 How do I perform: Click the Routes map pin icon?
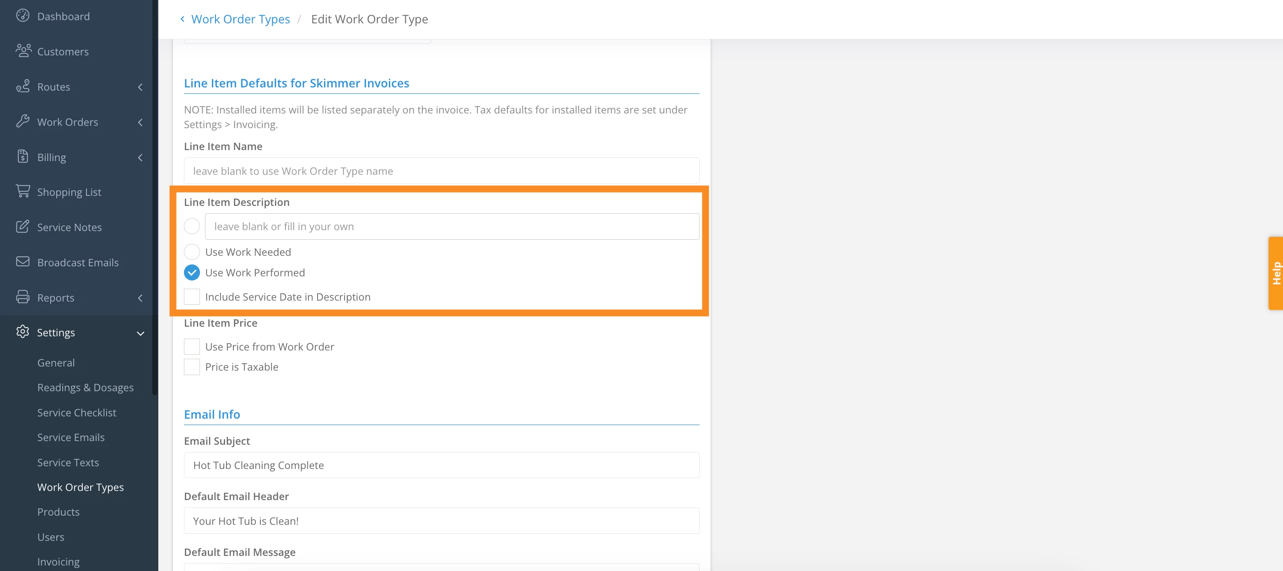[x=22, y=86]
